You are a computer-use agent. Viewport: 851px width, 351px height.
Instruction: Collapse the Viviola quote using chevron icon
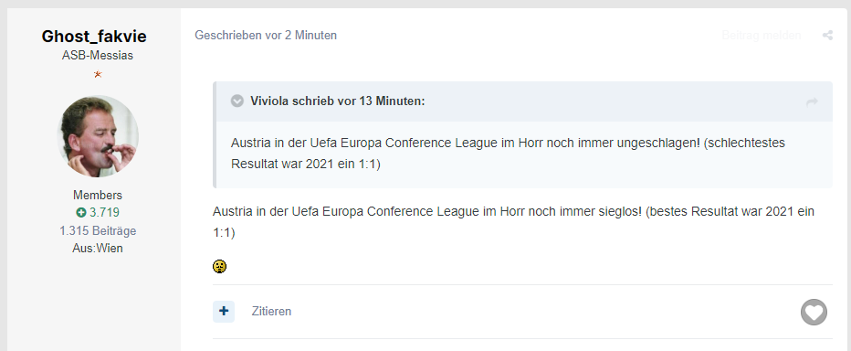[x=237, y=101]
